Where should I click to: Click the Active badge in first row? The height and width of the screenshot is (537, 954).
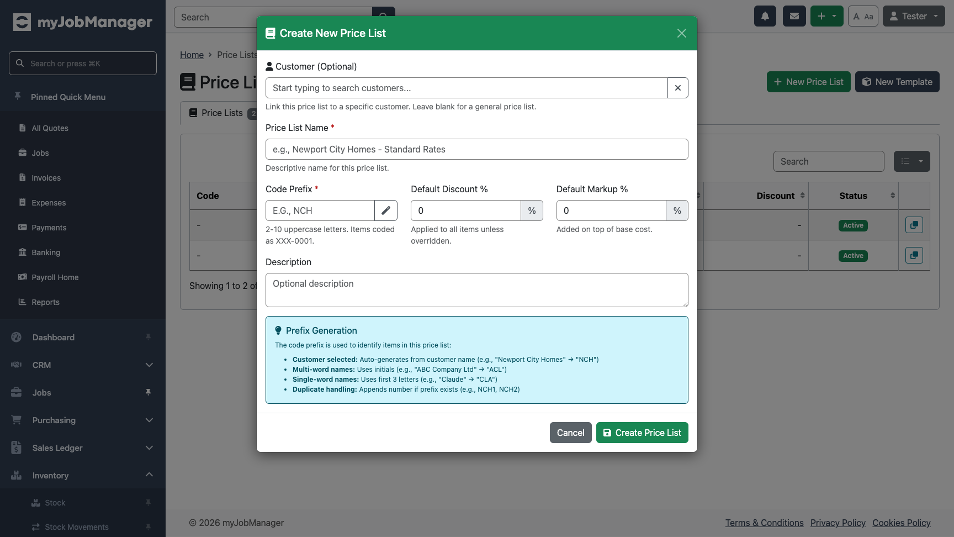853,225
